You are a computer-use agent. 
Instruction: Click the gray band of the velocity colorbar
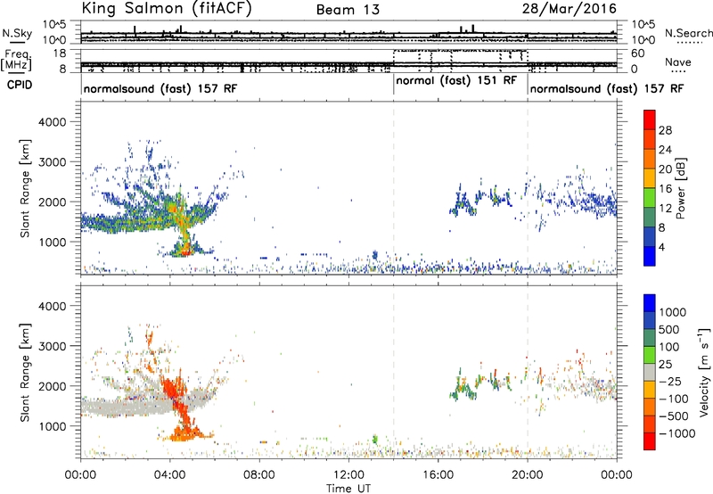coord(650,372)
